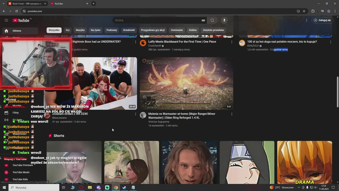
Task: Open weather widget 23°C Słonecznie
Action: pos(282,188)
